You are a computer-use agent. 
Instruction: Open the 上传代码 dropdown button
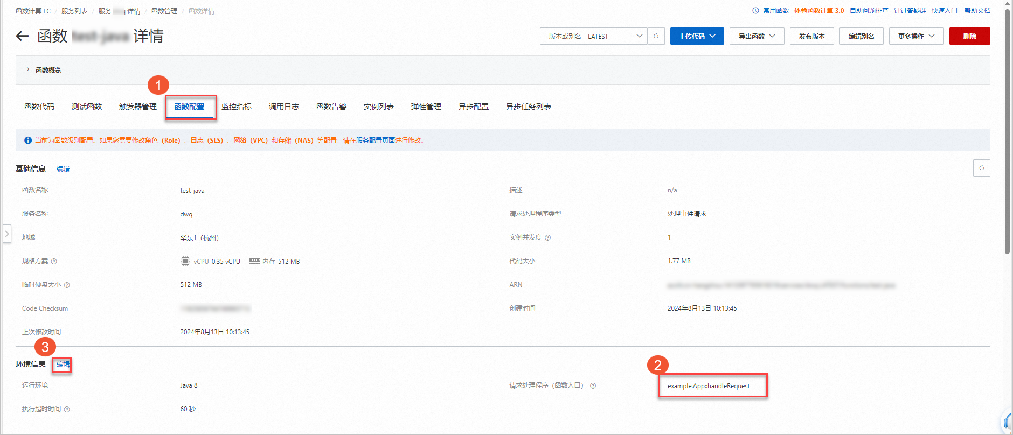(697, 36)
